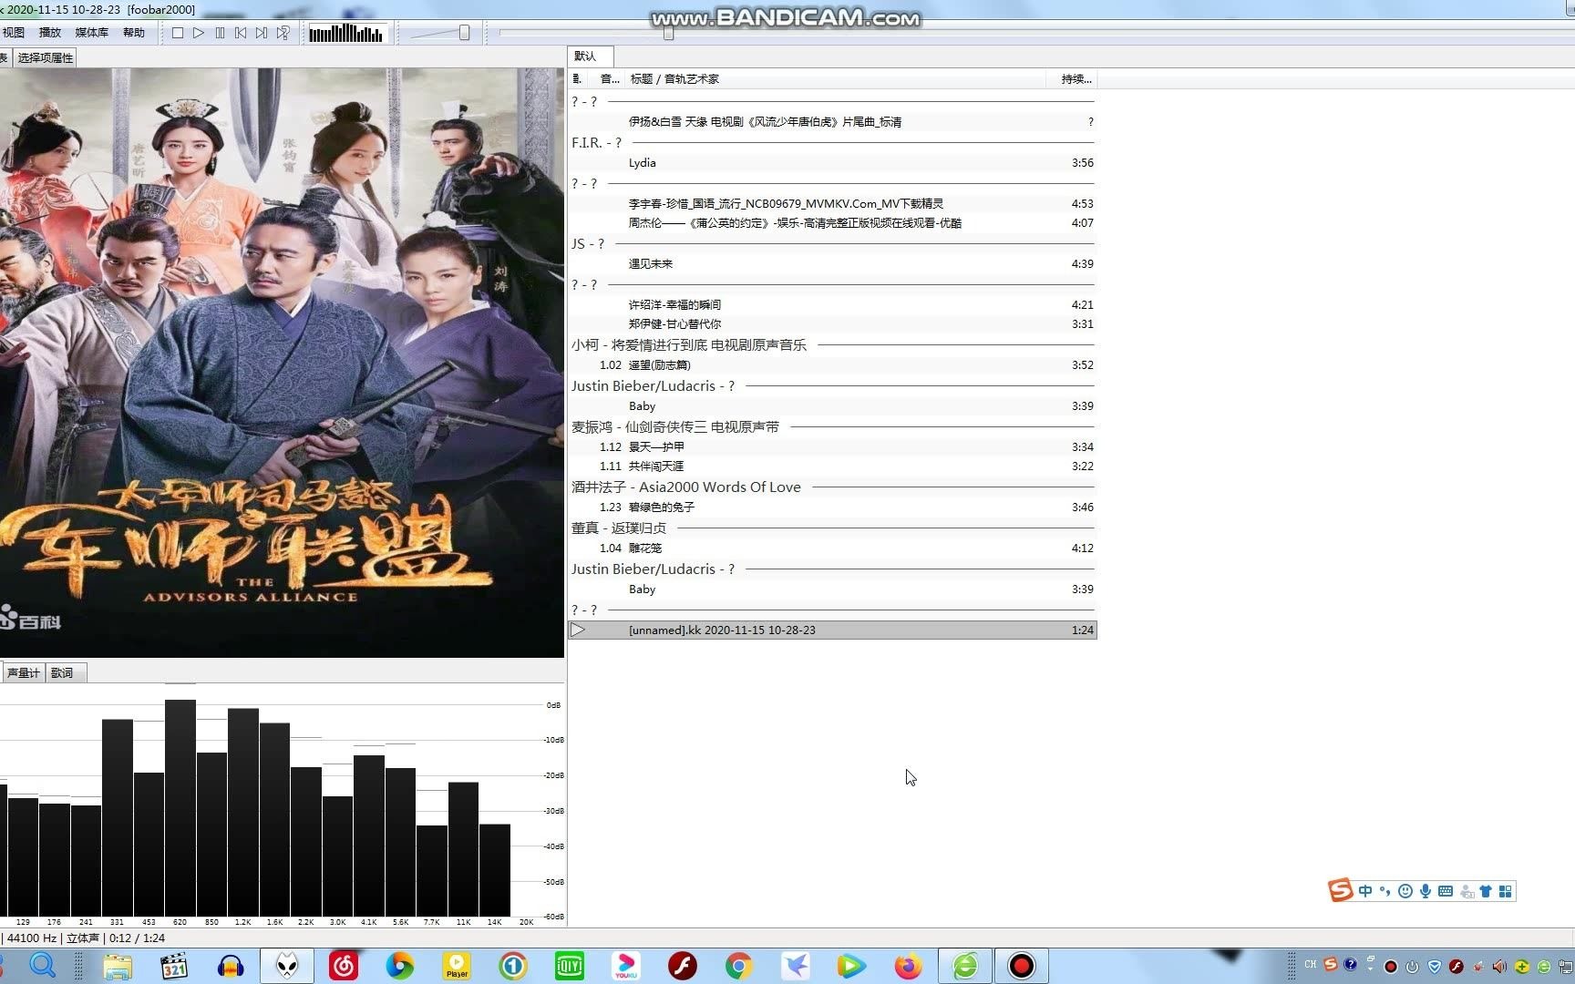
Task: Select track 遇见未来
Action: [832, 264]
